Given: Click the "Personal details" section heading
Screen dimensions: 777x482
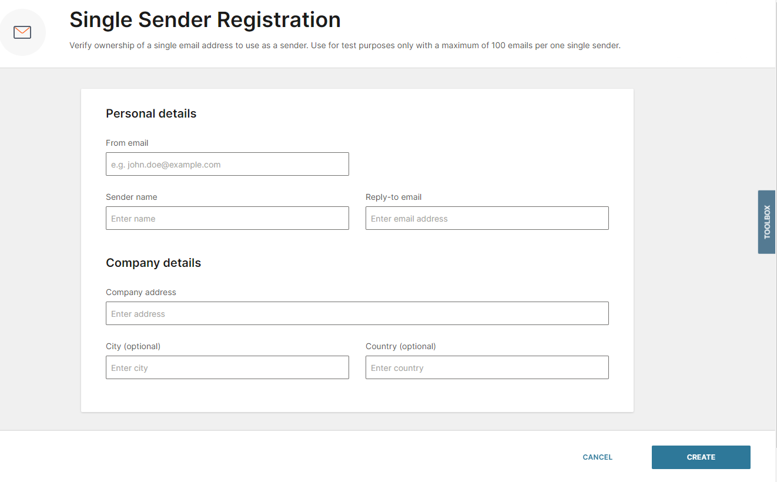Looking at the screenshot, I should 151,114.
